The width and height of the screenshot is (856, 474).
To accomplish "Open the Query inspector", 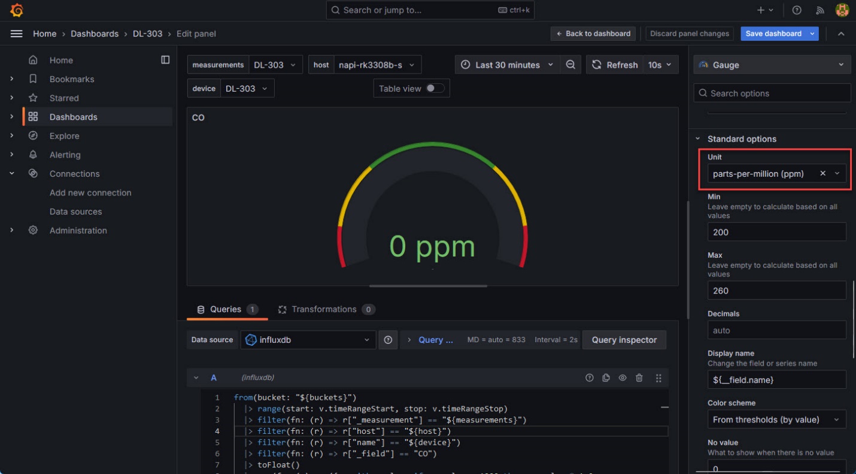I will [x=624, y=340].
